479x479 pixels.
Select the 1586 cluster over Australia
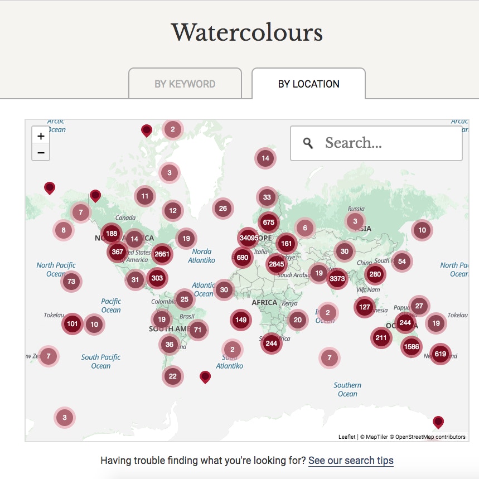[411, 347]
